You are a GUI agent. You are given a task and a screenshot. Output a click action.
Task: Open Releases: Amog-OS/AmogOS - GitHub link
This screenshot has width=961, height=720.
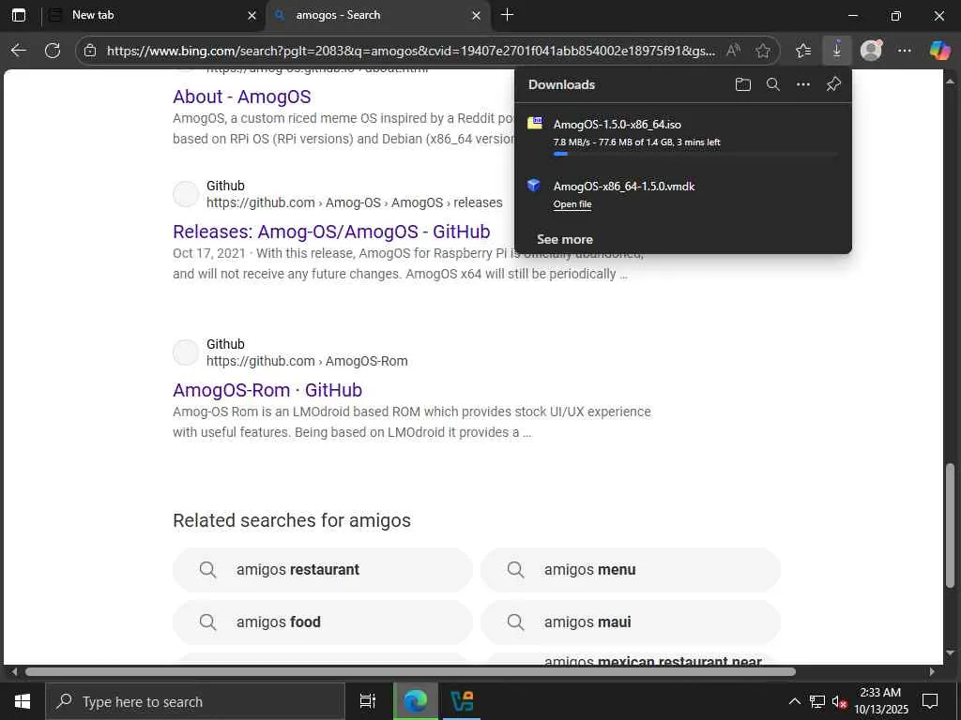(x=331, y=232)
